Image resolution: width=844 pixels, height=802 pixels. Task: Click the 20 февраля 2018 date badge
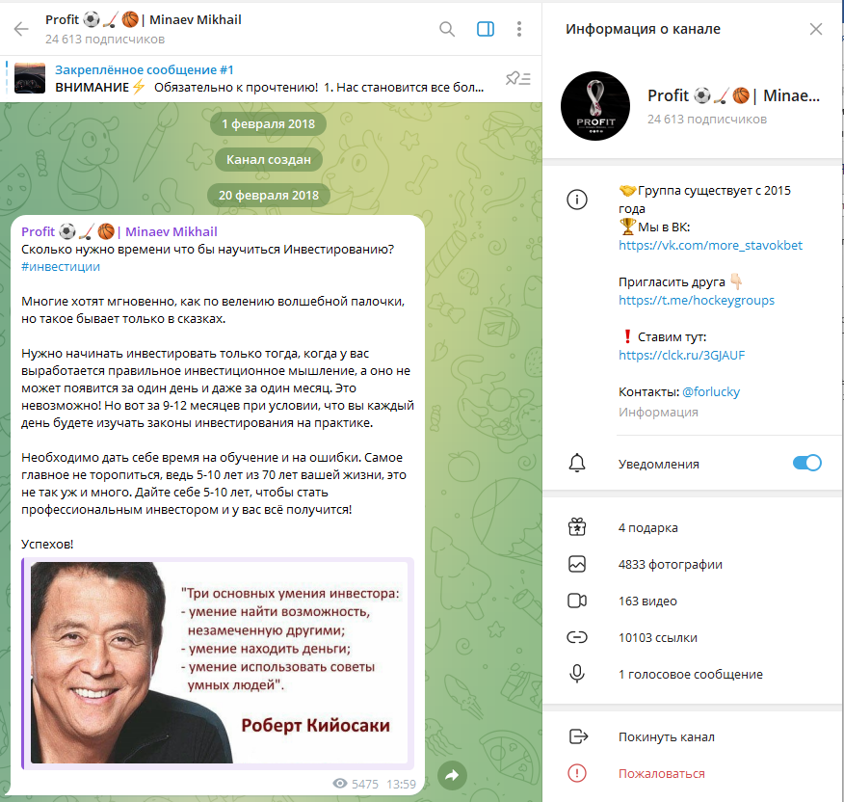[x=269, y=196]
